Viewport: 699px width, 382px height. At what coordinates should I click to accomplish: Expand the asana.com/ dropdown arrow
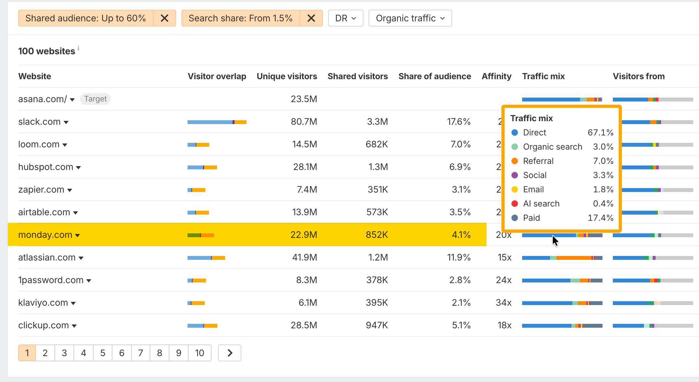[x=72, y=100]
